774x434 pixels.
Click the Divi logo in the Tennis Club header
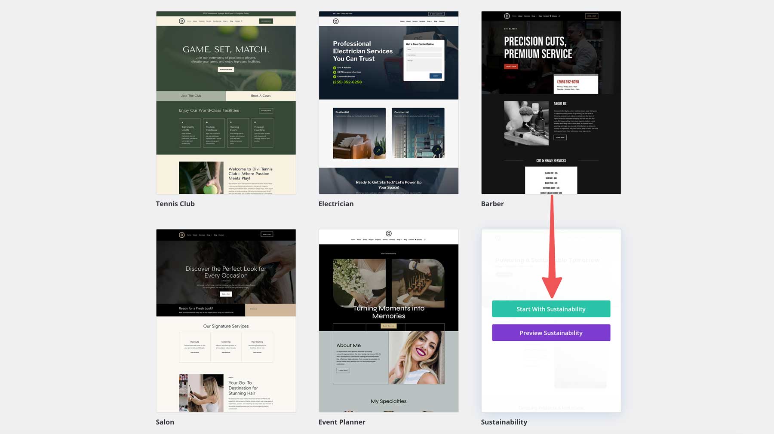(x=182, y=21)
